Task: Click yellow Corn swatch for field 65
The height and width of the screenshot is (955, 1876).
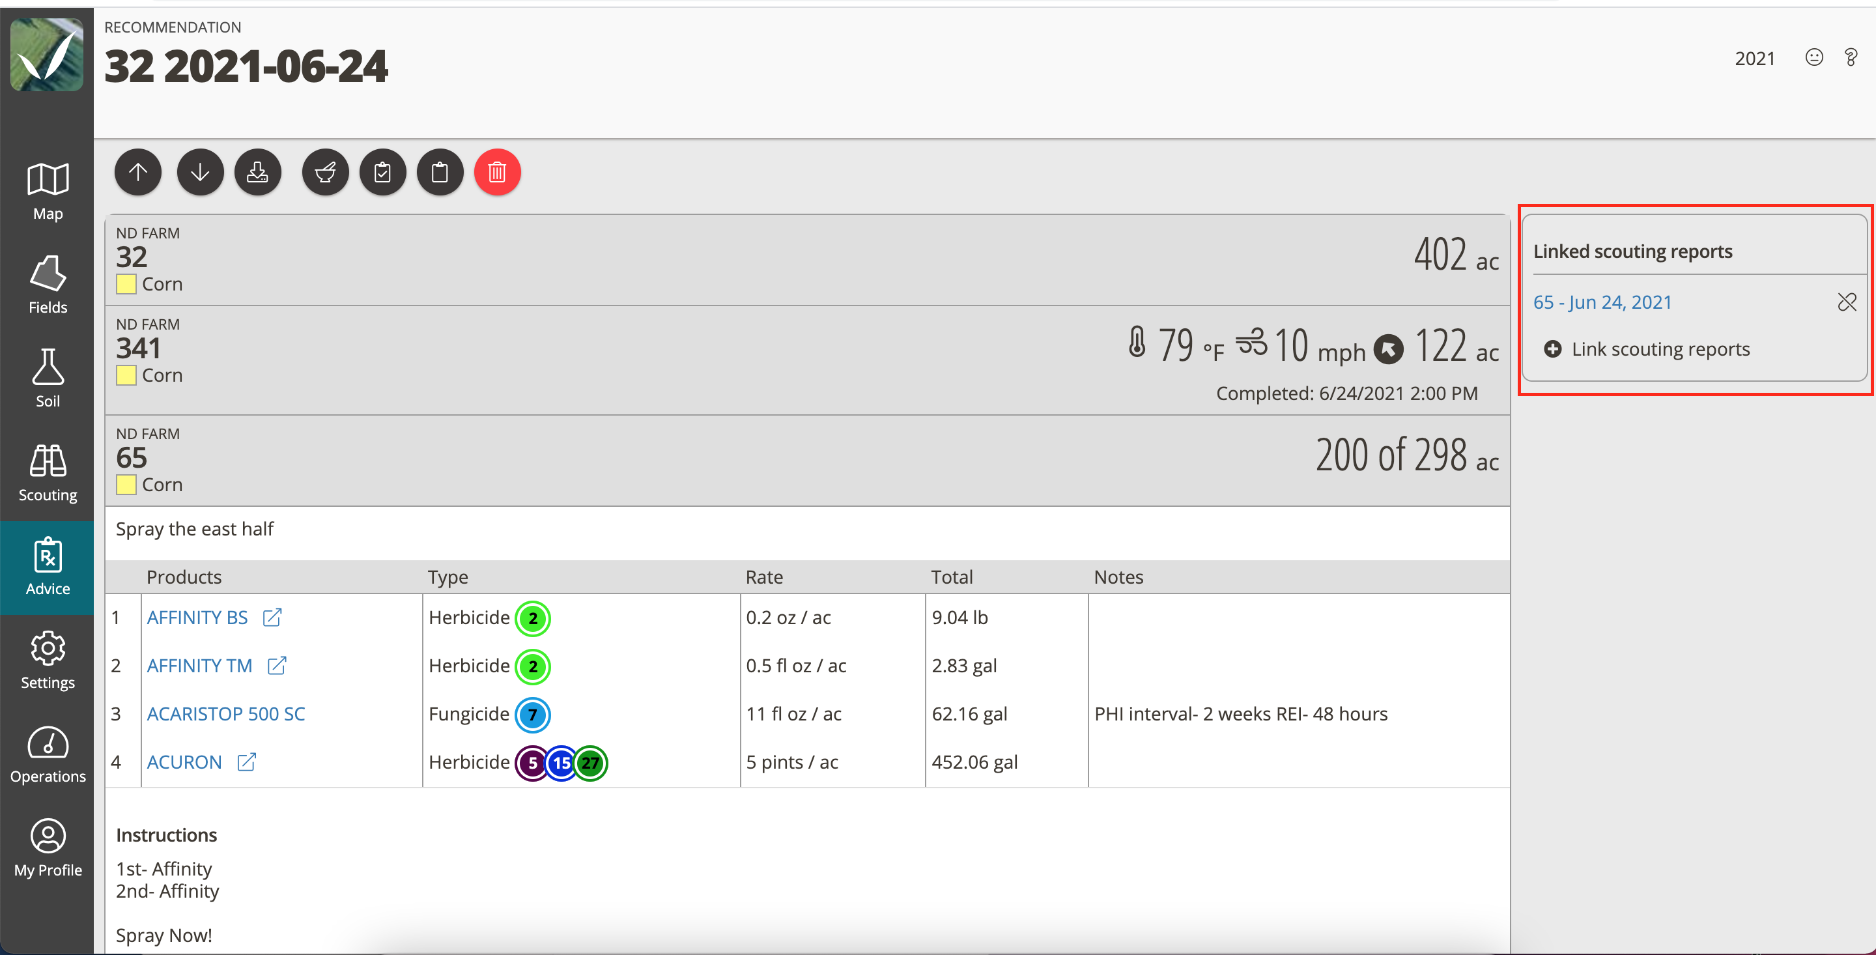Action: (x=126, y=485)
